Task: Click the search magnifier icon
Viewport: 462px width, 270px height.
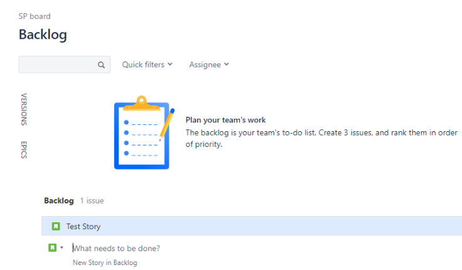Action: pyautogui.click(x=101, y=65)
